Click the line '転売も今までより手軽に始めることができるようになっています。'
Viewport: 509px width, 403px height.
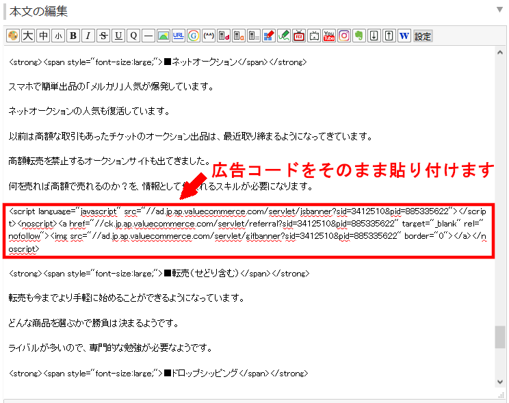(x=127, y=298)
